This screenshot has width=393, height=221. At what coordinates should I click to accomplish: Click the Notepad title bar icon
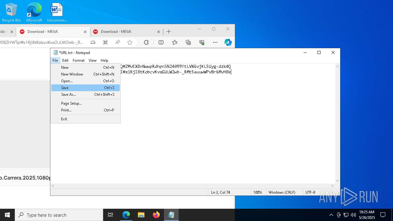click(x=55, y=52)
